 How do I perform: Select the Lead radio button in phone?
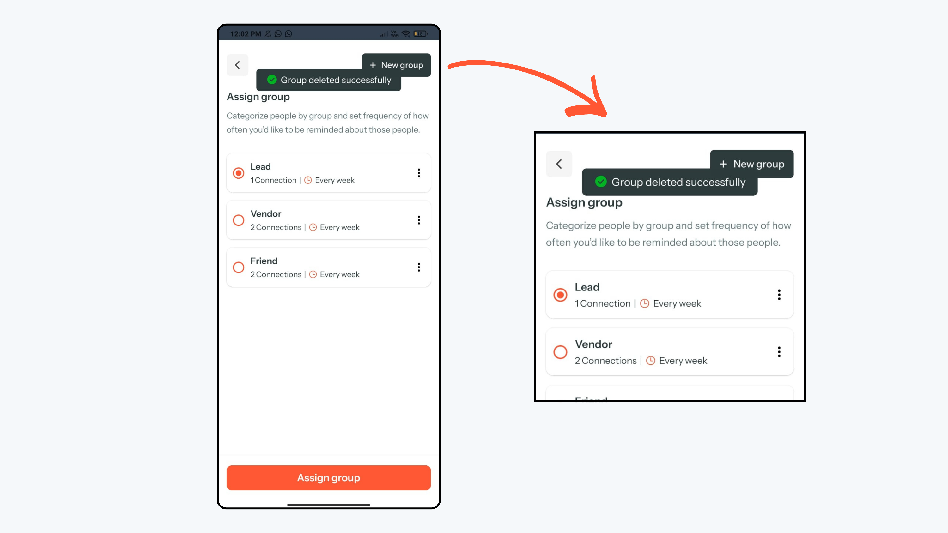coord(239,173)
